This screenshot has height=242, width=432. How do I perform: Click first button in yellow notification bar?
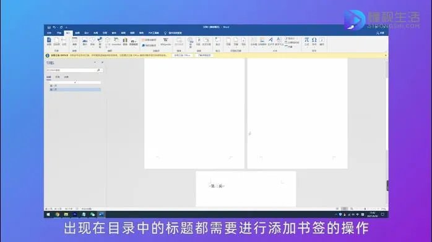point(183,56)
